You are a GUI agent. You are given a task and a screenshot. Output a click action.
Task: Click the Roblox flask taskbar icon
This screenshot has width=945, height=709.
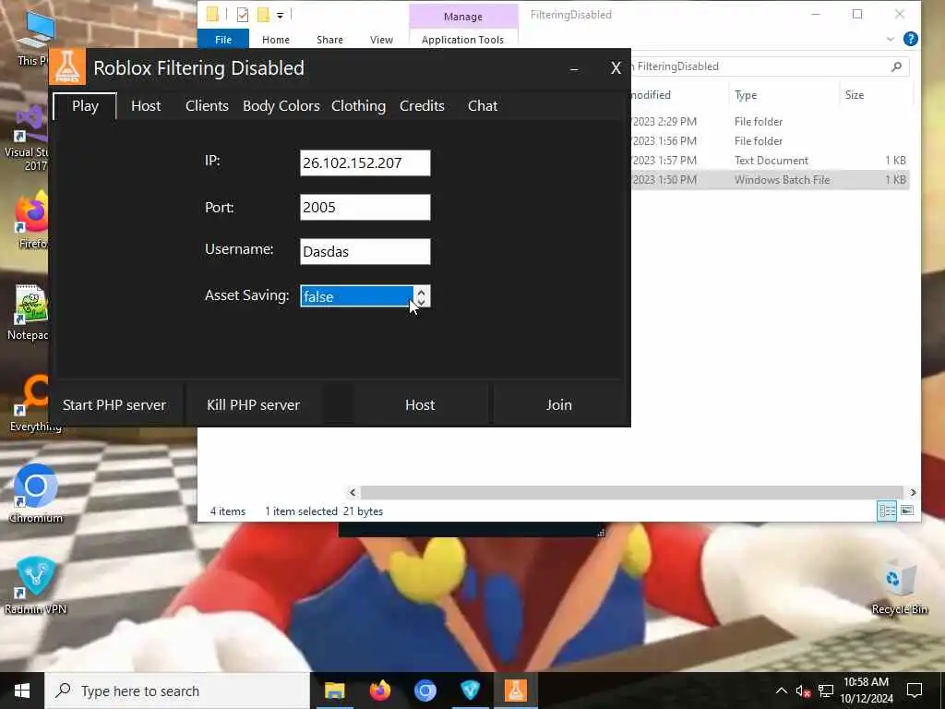(516, 691)
